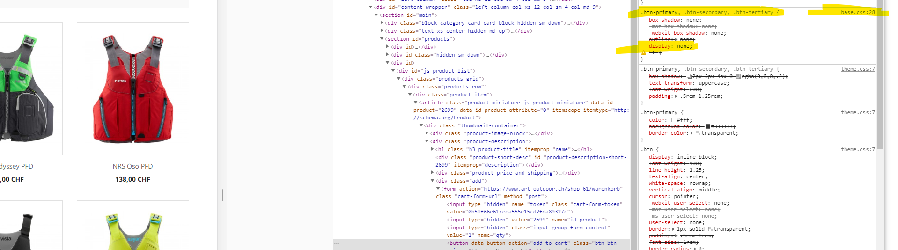This screenshot has width=898, height=250.
Task: Click the display: none declaration
Action: pos(670,46)
